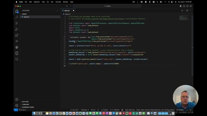The width and height of the screenshot is (207, 116).
Task: Open the run button dropdown arrow
Action: tap(184, 11)
